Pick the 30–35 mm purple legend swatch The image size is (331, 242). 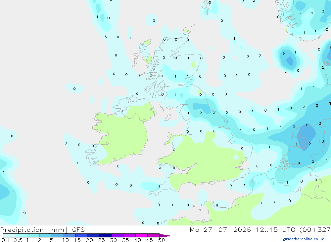coord(117,235)
